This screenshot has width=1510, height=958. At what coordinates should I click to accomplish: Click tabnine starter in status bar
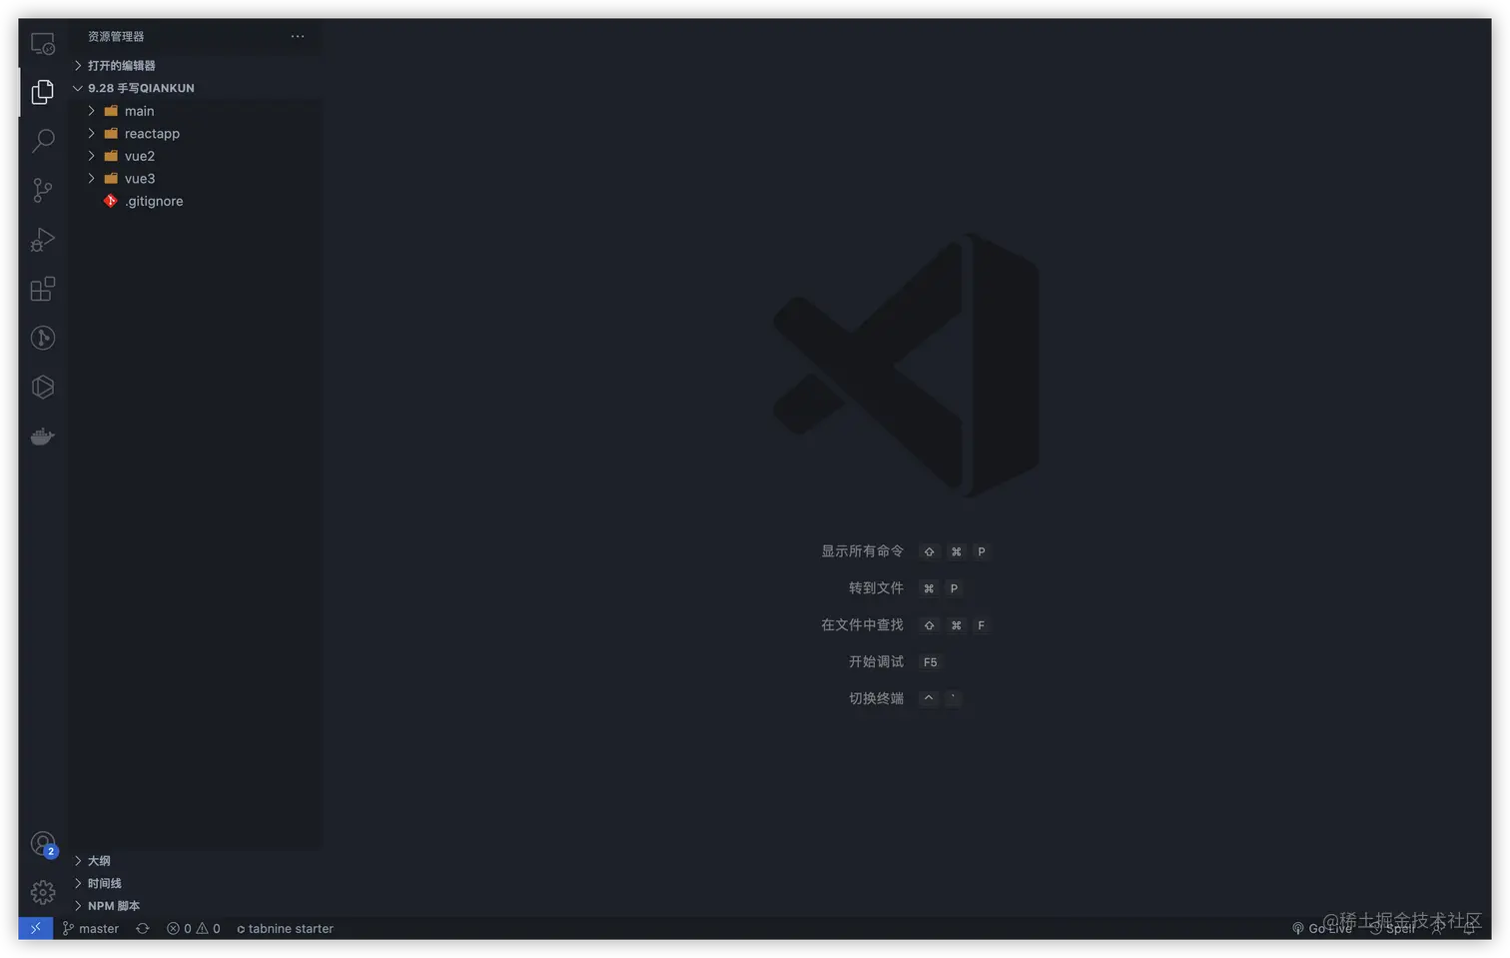coord(285,928)
